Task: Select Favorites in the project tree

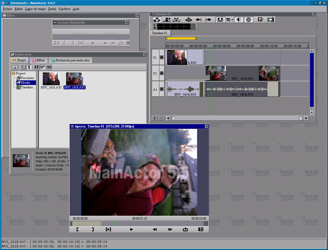Action: pos(27,78)
